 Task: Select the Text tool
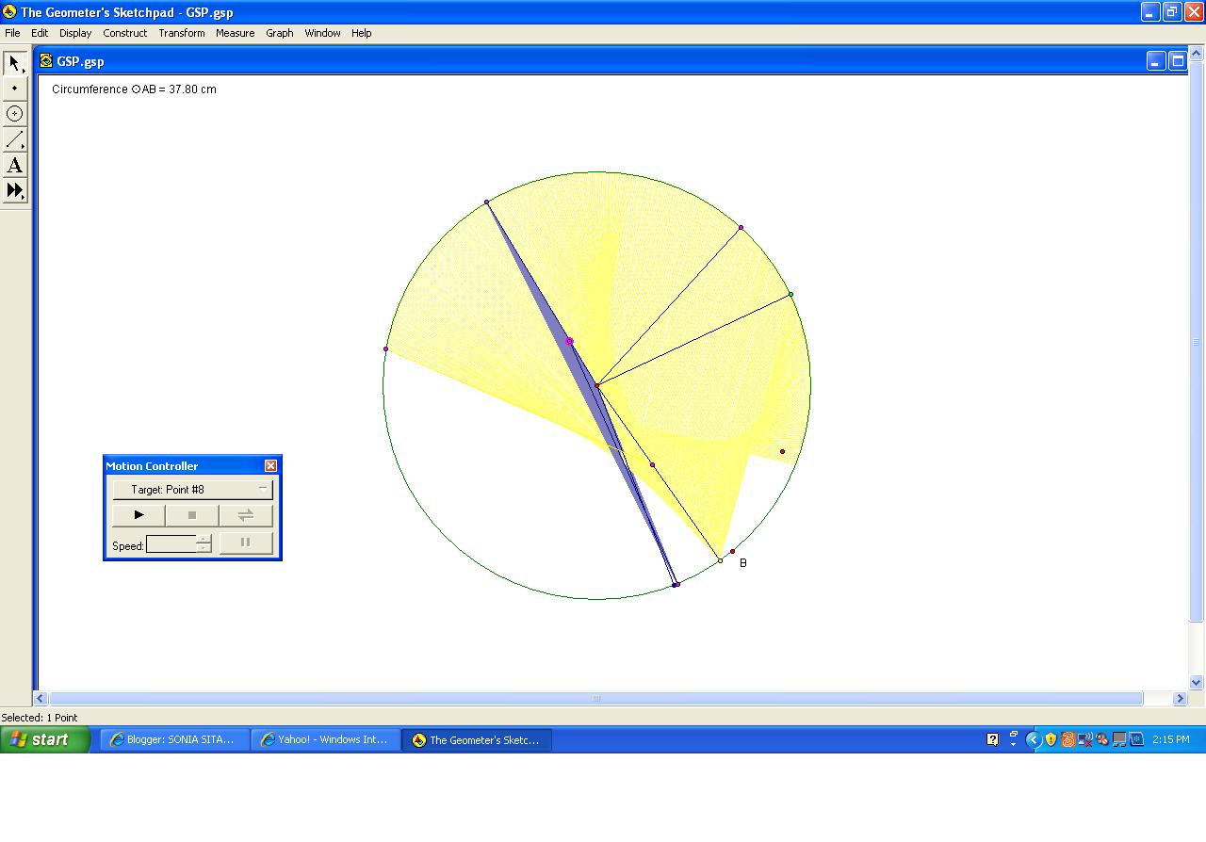(14, 165)
